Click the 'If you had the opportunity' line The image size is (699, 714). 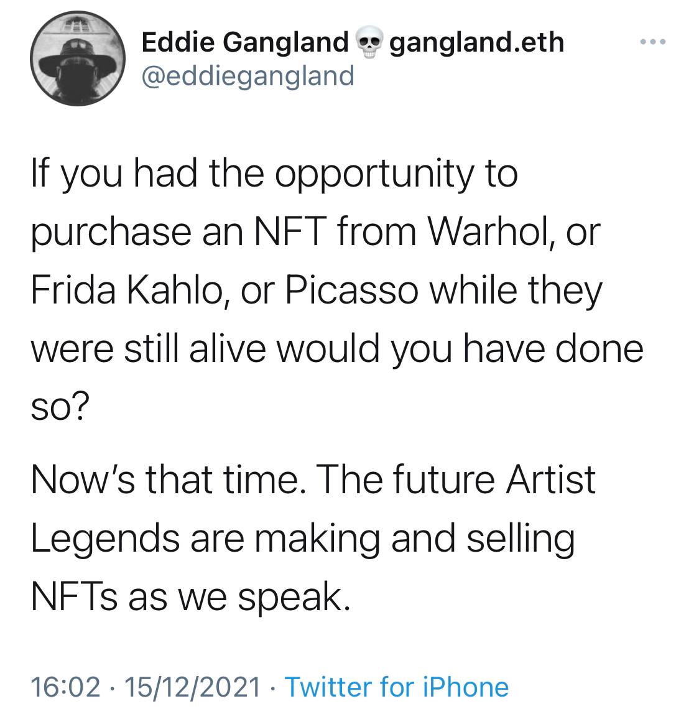275,174
